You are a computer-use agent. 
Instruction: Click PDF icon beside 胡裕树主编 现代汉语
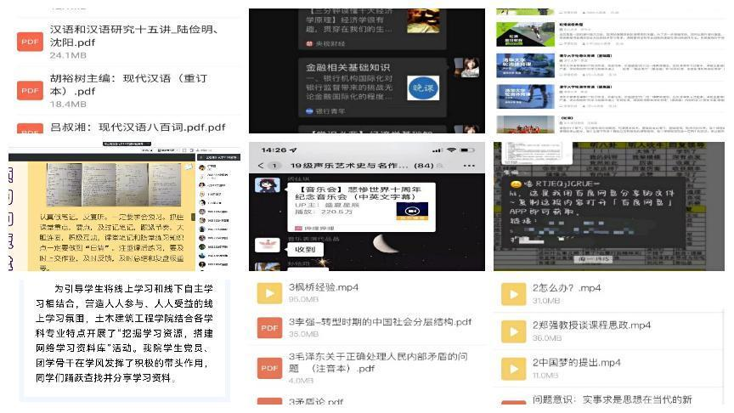pyautogui.click(x=31, y=89)
